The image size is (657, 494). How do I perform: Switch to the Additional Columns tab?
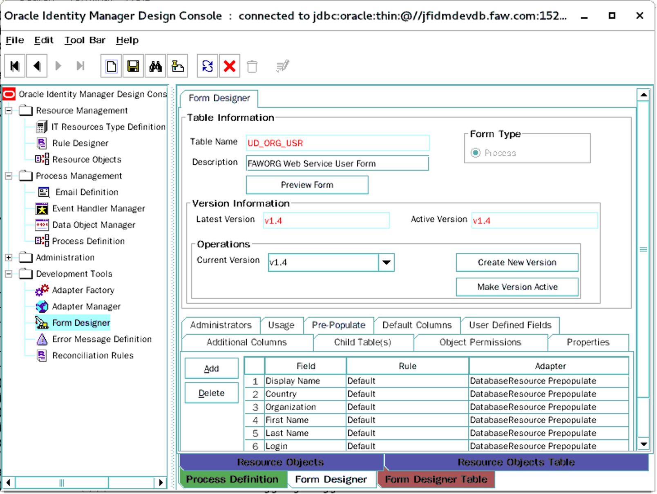pyautogui.click(x=247, y=343)
